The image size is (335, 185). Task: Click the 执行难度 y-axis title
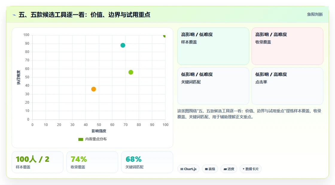tap(19, 77)
